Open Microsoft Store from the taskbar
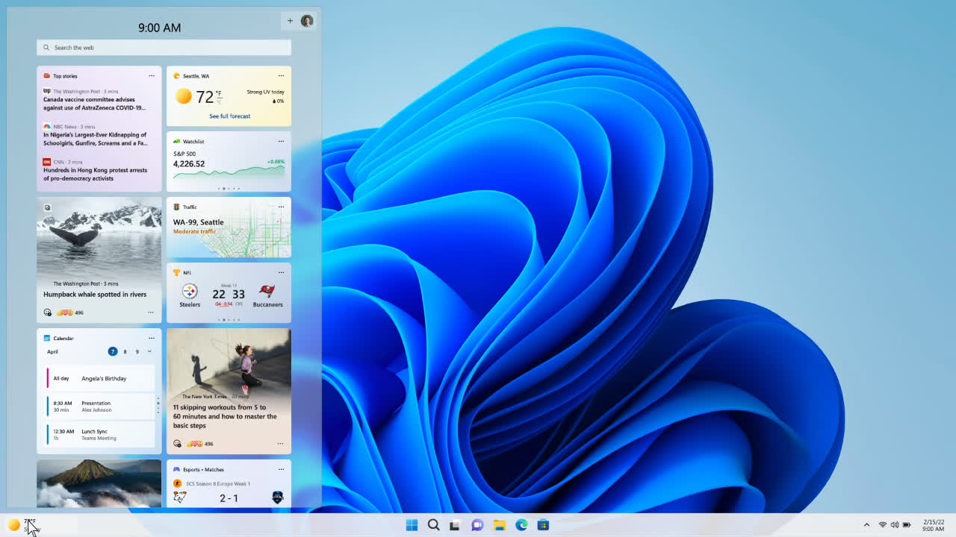The height and width of the screenshot is (537, 956). click(543, 525)
